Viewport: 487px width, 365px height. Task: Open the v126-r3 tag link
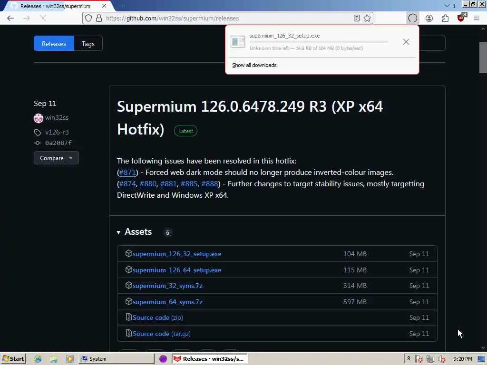57,132
